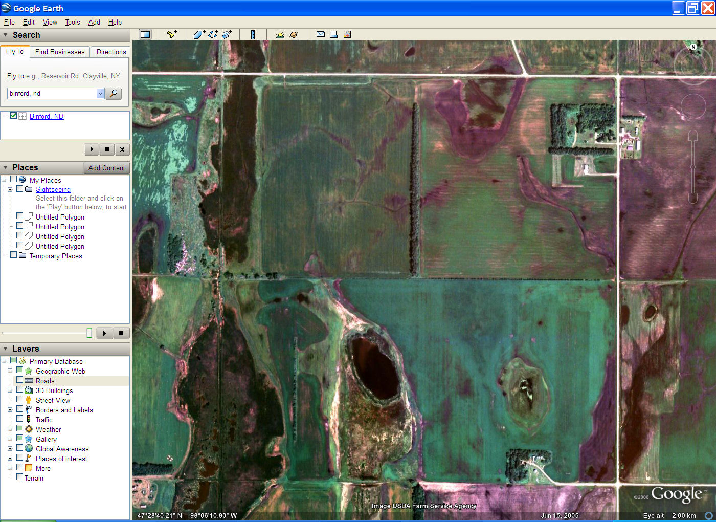Click the More layer icon
The height and width of the screenshot is (522, 716).
29,468
